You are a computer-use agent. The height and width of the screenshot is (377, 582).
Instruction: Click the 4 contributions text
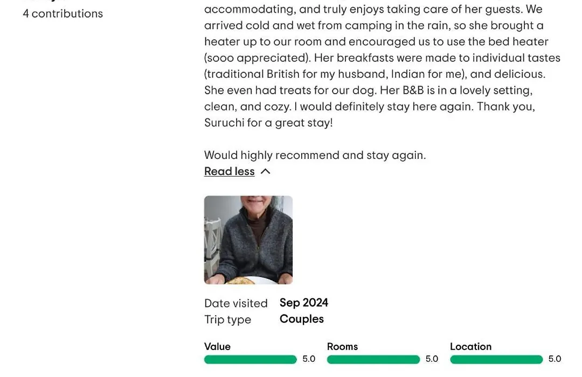(63, 13)
